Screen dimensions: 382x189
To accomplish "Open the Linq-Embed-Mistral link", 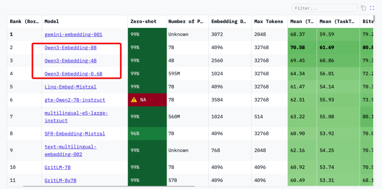I will coord(70,87).
